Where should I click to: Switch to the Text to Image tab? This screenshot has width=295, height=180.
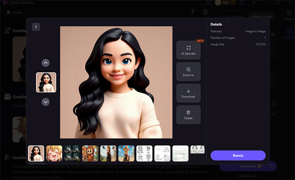click(x=235, y=16)
